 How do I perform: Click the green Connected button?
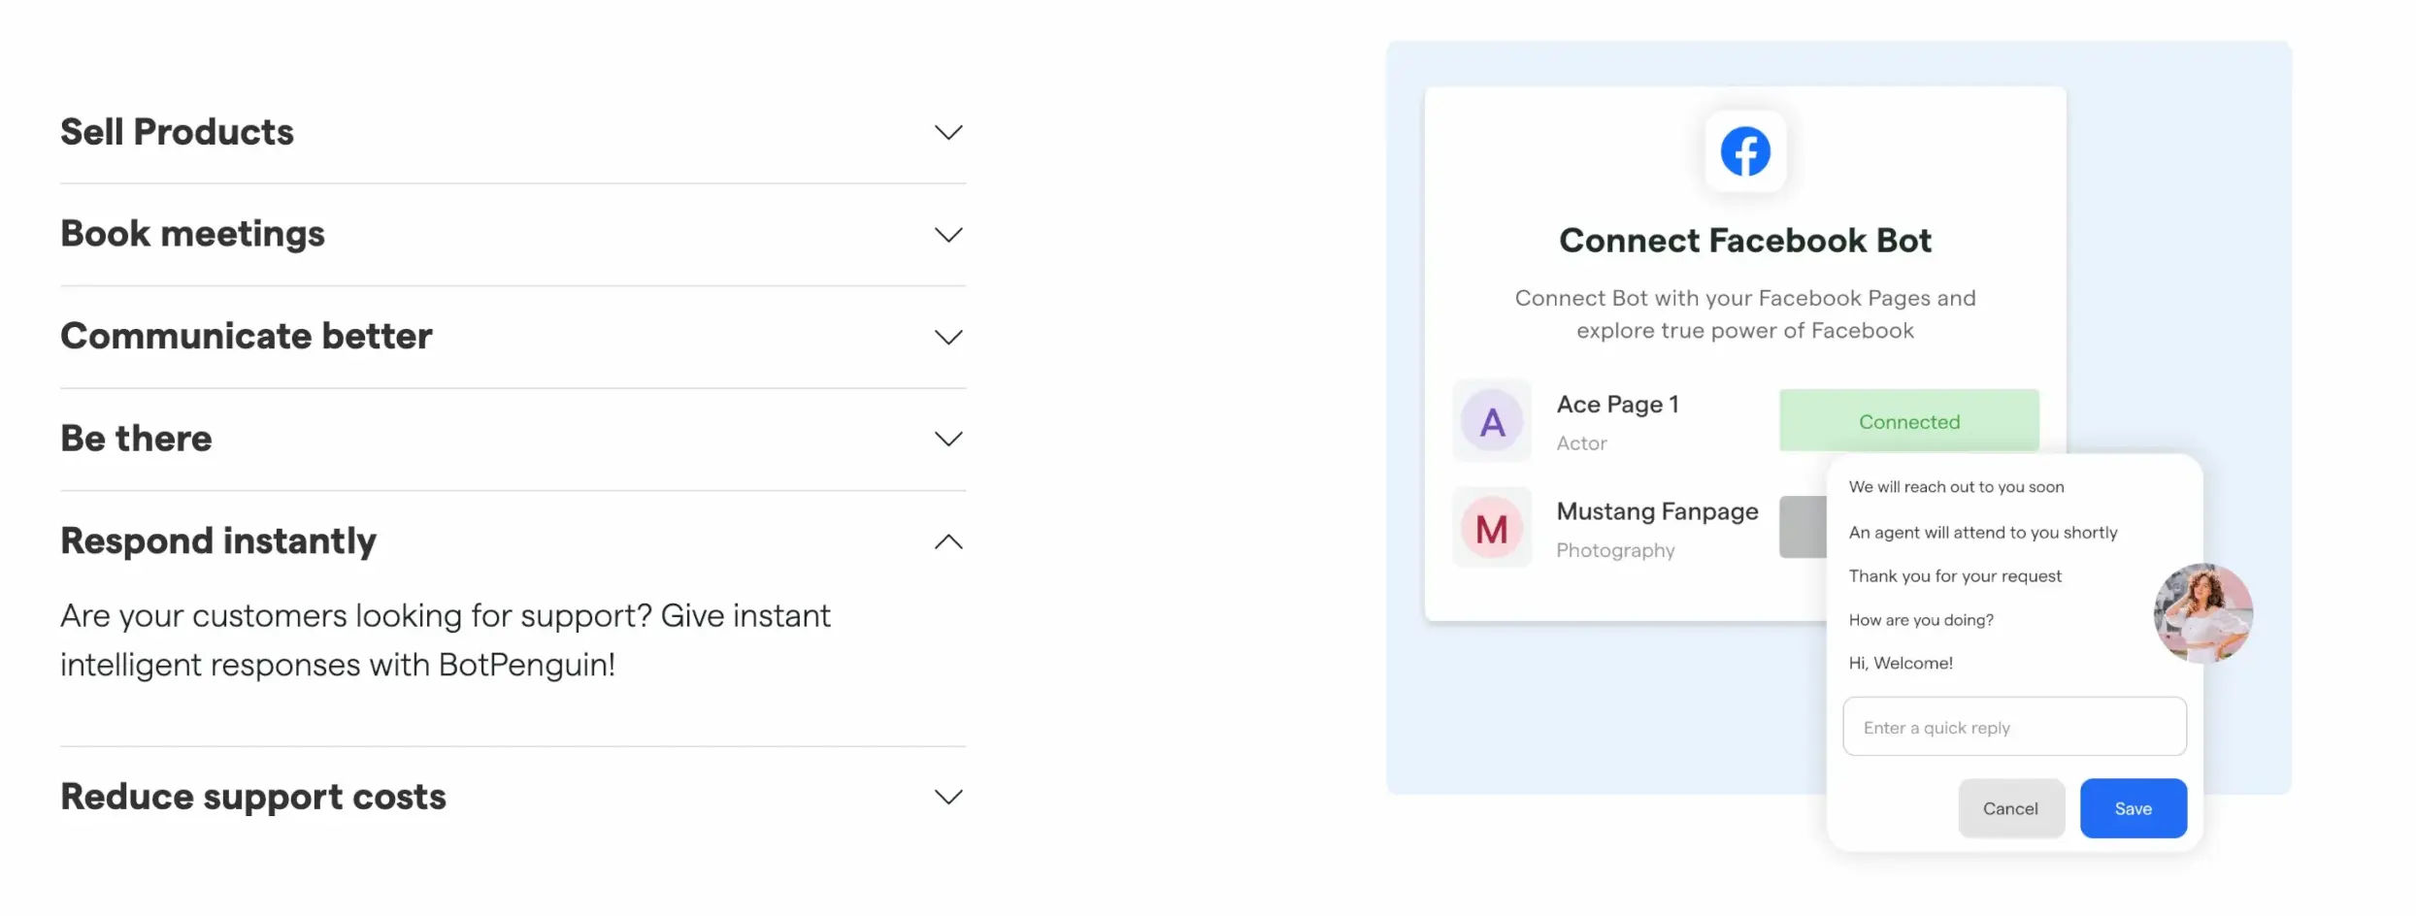[1909, 421]
